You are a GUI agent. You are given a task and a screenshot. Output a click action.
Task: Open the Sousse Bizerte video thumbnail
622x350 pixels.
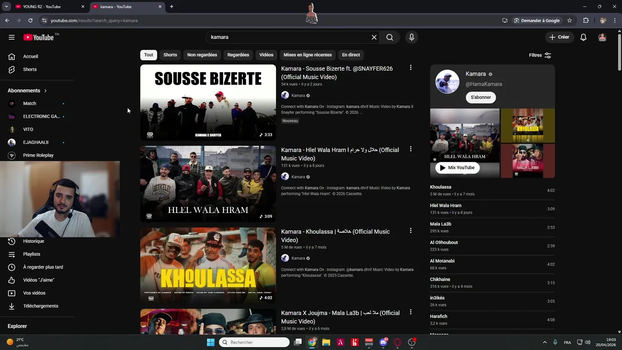point(208,103)
